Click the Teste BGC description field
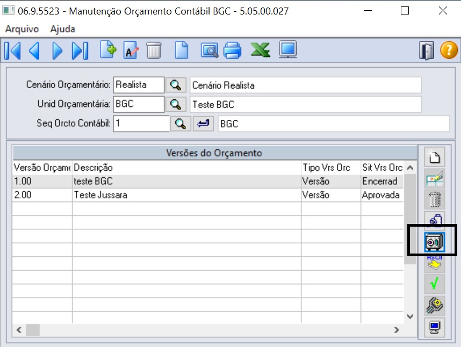This screenshot has width=461, height=347. pyautogui.click(x=306, y=105)
